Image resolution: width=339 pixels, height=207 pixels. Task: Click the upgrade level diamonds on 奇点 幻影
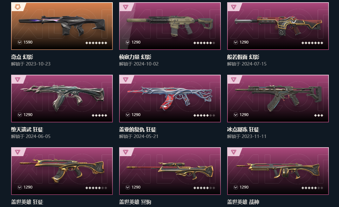tap(96, 43)
